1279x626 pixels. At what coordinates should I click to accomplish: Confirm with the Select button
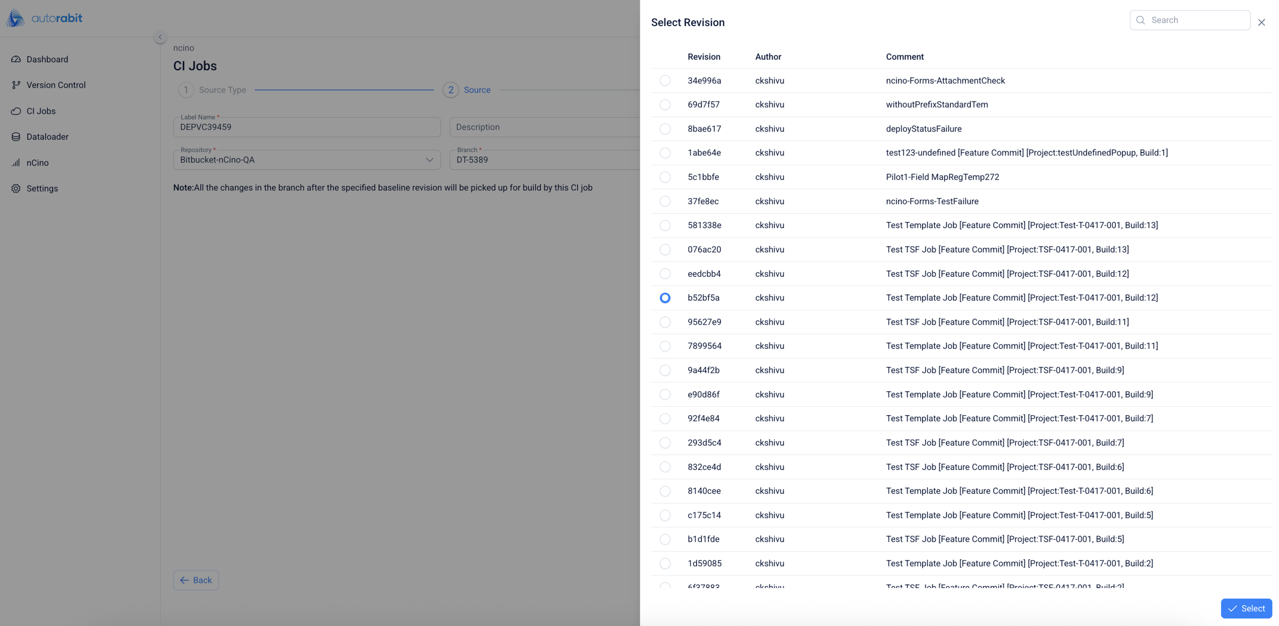click(x=1246, y=608)
